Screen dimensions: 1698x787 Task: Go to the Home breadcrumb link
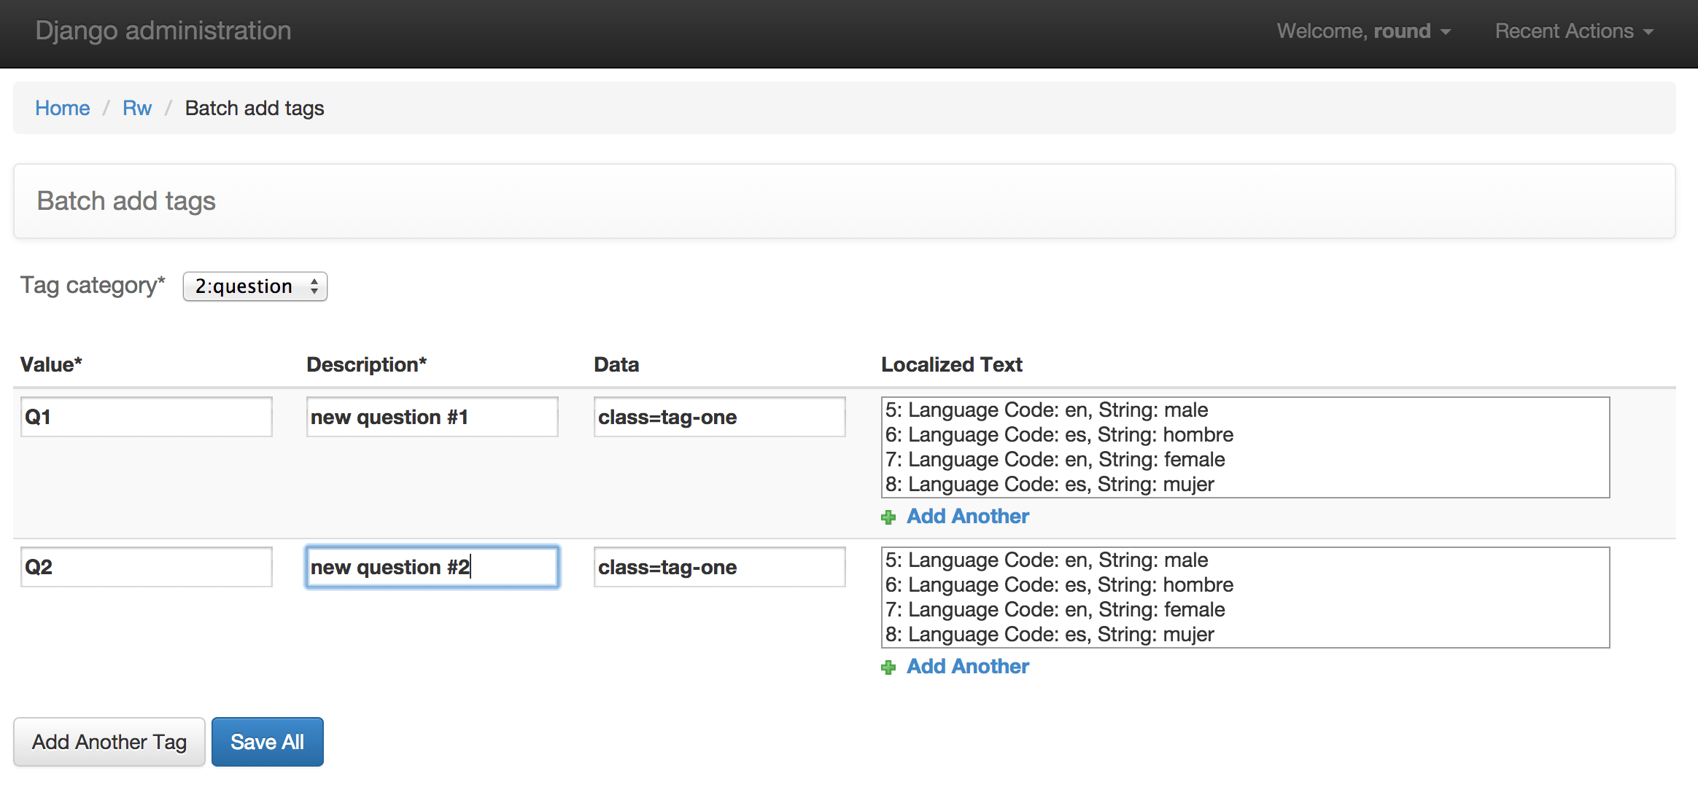pos(63,108)
